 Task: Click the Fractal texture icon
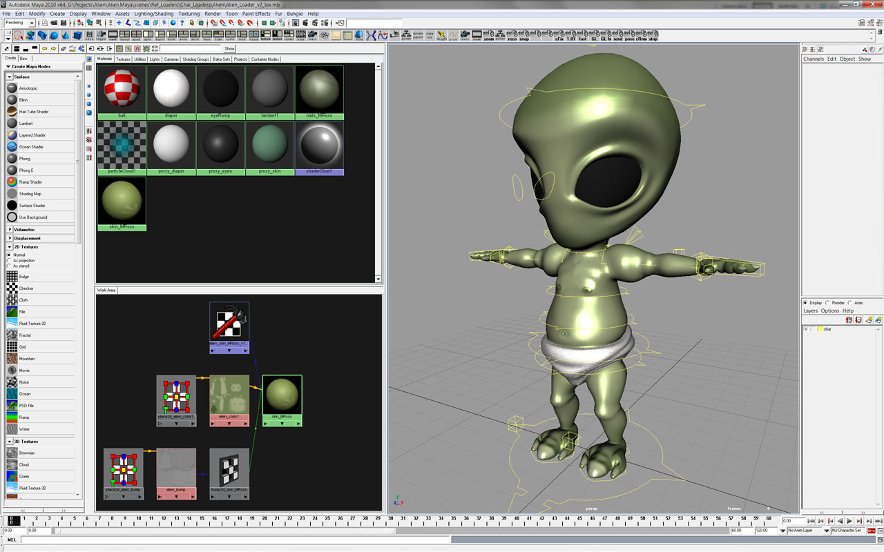pos(12,335)
